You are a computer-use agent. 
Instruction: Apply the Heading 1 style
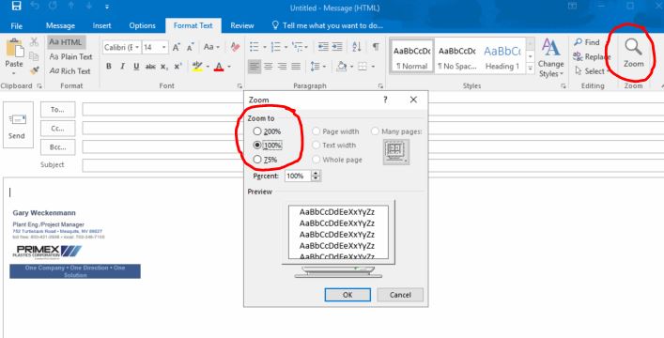[502, 56]
